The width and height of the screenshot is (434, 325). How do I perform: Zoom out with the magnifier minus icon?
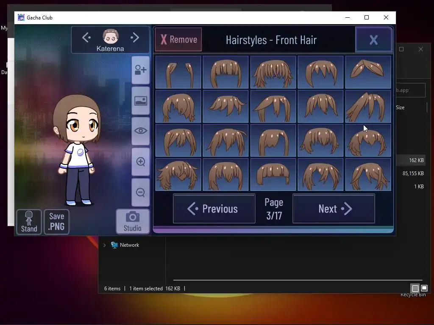click(141, 192)
